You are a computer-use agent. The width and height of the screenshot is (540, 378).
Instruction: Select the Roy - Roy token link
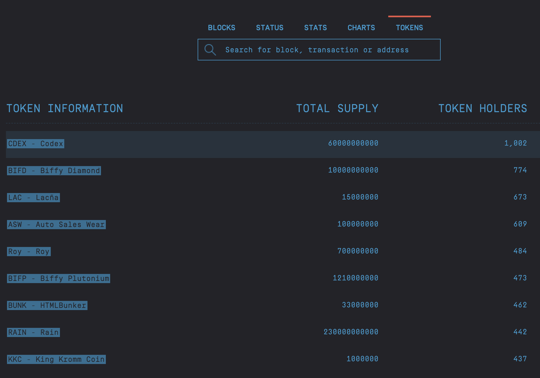click(x=29, y=252)
